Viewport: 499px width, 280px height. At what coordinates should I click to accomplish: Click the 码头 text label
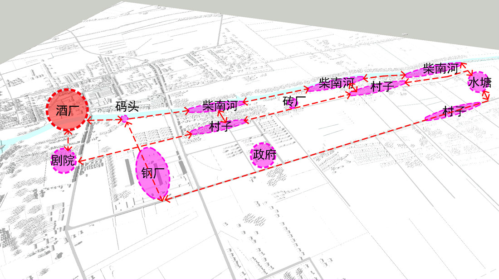pyautogui.click(x=127, y=107)
